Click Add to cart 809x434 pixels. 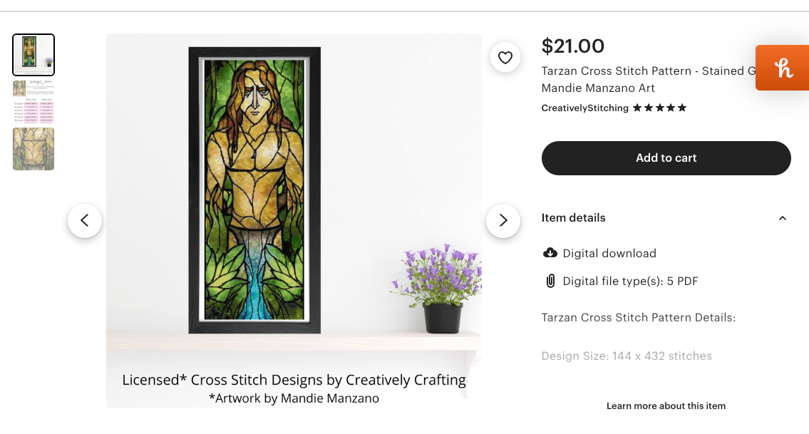pyautogui.click(x=666, y=157)
